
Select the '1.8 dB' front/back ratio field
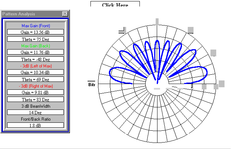point(36,125)
